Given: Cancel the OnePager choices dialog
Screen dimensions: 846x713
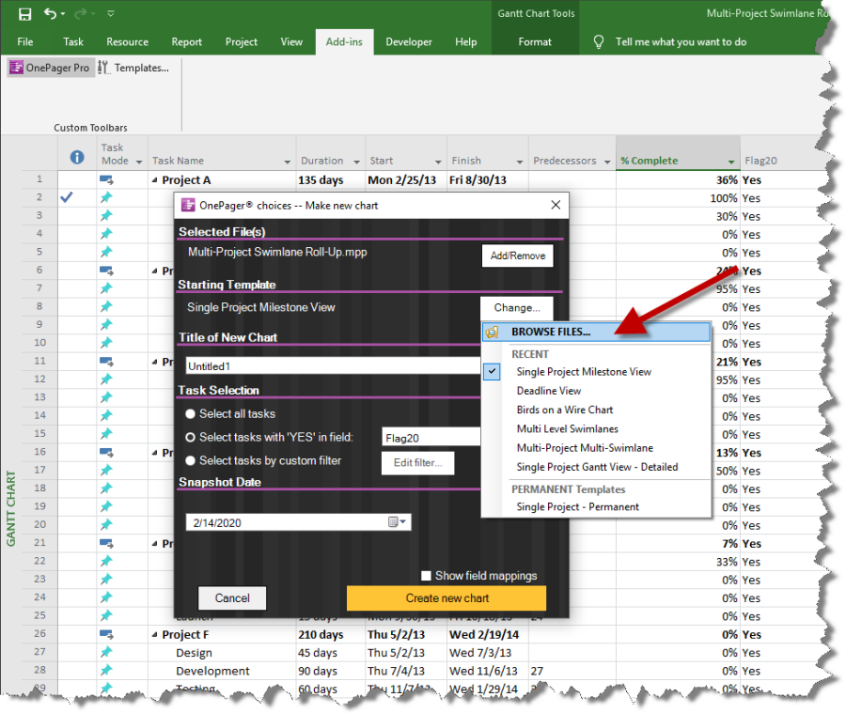Looking at the screenshot, I should [232, 597].
